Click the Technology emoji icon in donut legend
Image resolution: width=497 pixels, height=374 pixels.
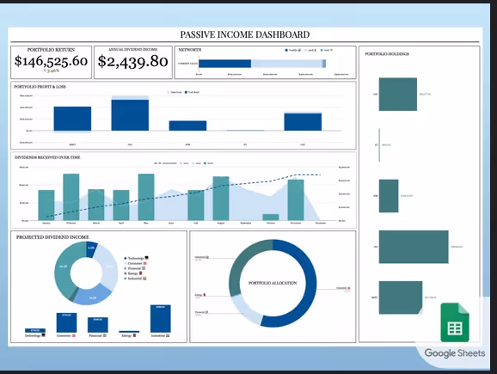tap(146, 258)
